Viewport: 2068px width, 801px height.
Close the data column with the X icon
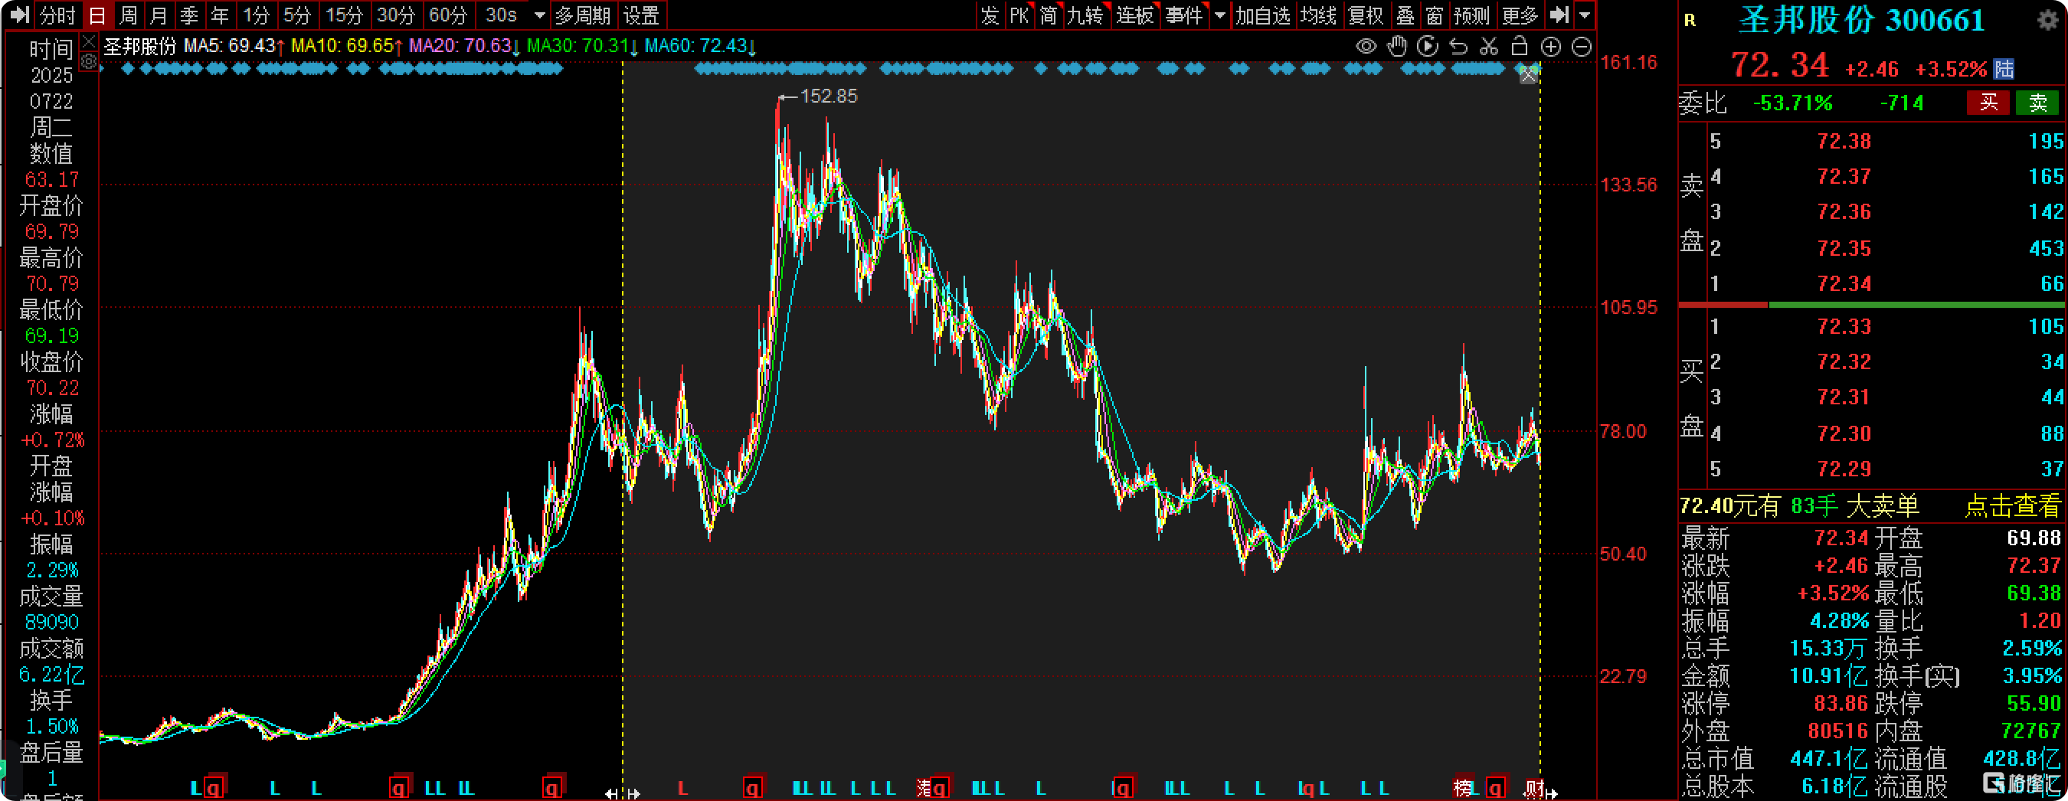pos(89,41)
